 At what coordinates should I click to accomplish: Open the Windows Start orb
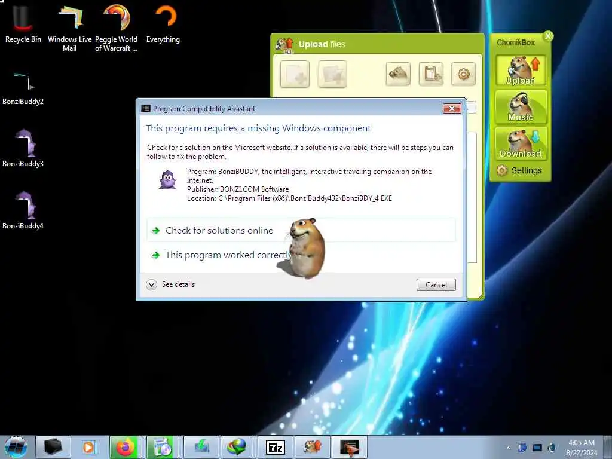[16, 447]
